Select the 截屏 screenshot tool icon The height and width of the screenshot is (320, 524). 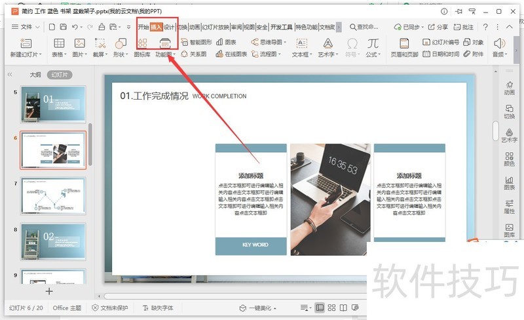click(x=100, y=43)
